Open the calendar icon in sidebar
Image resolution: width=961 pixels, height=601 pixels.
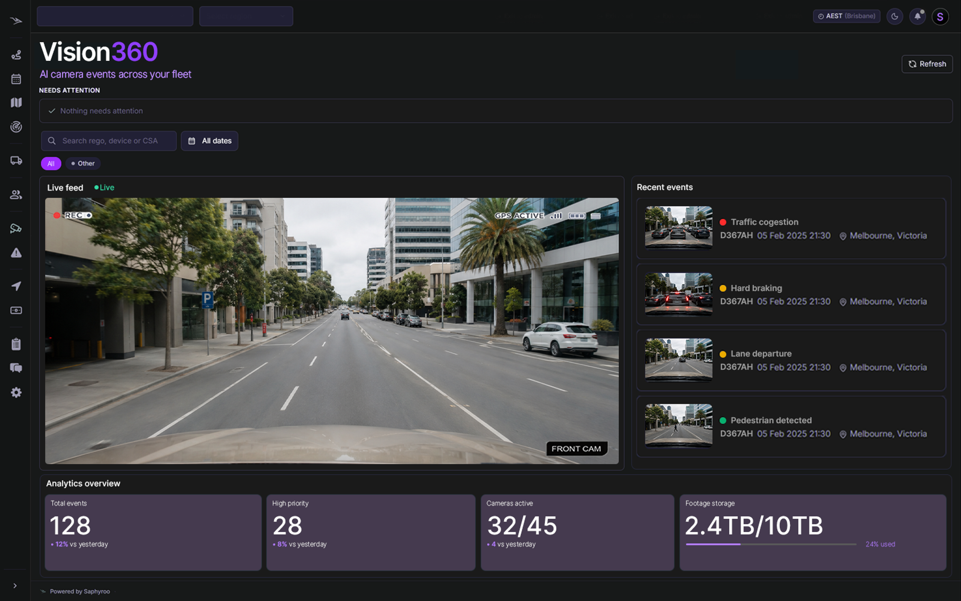click(16, 79)
